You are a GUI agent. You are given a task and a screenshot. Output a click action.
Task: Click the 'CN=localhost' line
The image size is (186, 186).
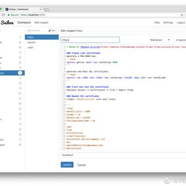tap(74, 149)
